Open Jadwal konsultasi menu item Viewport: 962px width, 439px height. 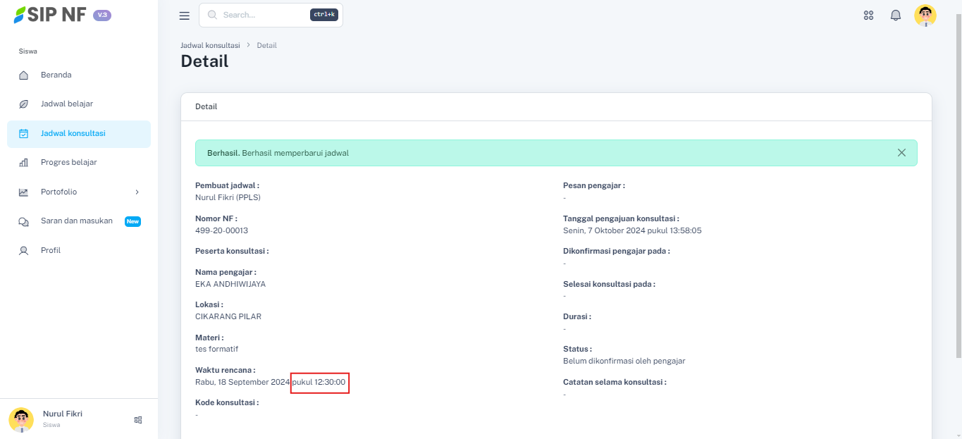[x=73, y=133]
